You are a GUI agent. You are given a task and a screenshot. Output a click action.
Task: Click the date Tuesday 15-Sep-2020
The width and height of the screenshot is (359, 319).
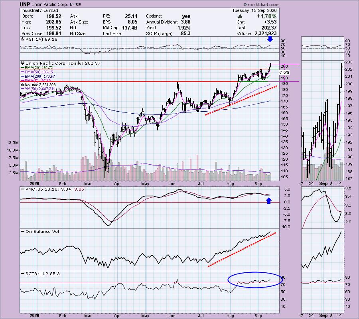pos(254,10)
